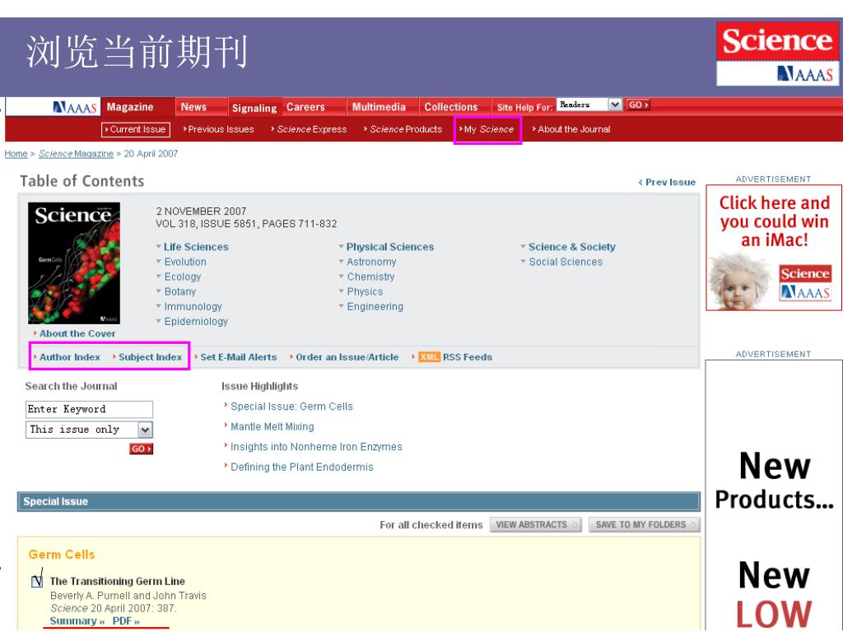Image resolution: width=843 pixels, height=632 pixels.
Task: Expand the Social Sciences subject
Action: pos(566,262)
